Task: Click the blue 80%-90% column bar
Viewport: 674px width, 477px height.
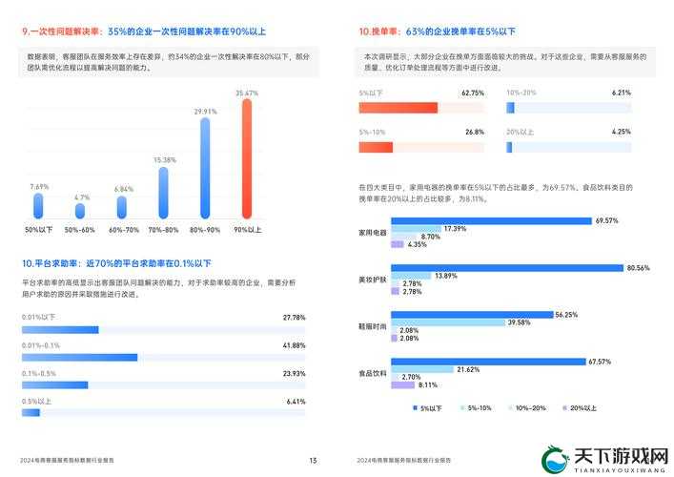Action: pyautogui.click(x=206, y=168)
